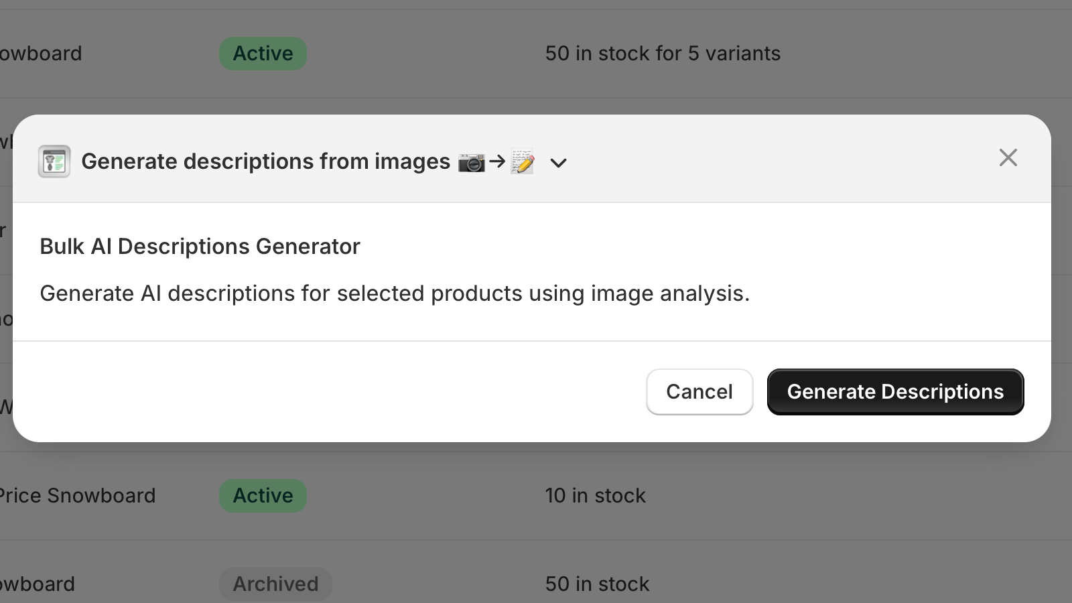The width and height of the screenshot is (1072, 603).
Task: Open the Price Snowboard product entry
Action: 77,496
